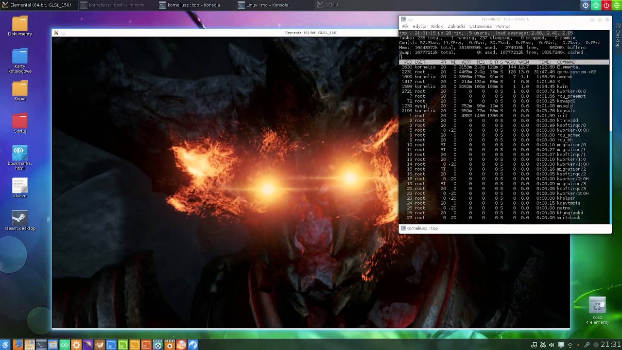This screenshot has height=350, width=622.
Task: Open the KDE application launcher
Action: click(5, 345)
